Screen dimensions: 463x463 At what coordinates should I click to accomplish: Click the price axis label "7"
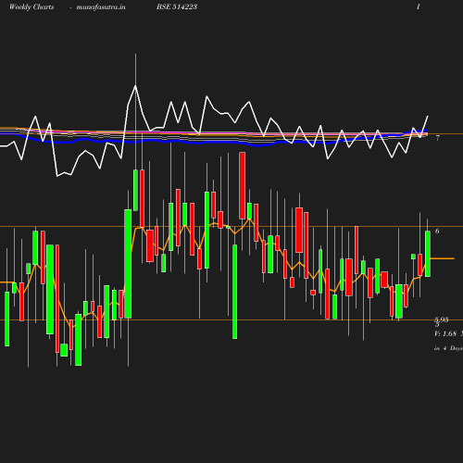coord(437,138)
